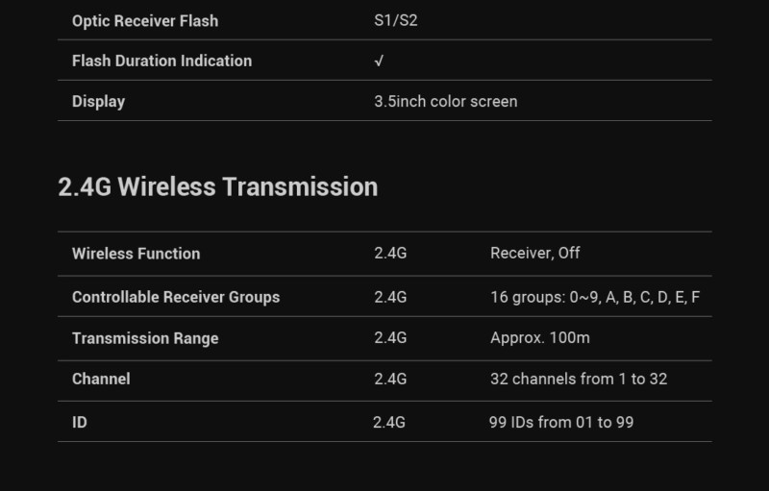Click the Transmission Range label

coord(145,338)
